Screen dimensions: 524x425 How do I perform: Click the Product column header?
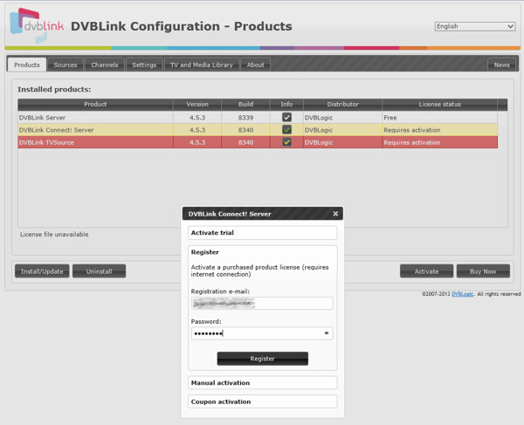point(95,104)
